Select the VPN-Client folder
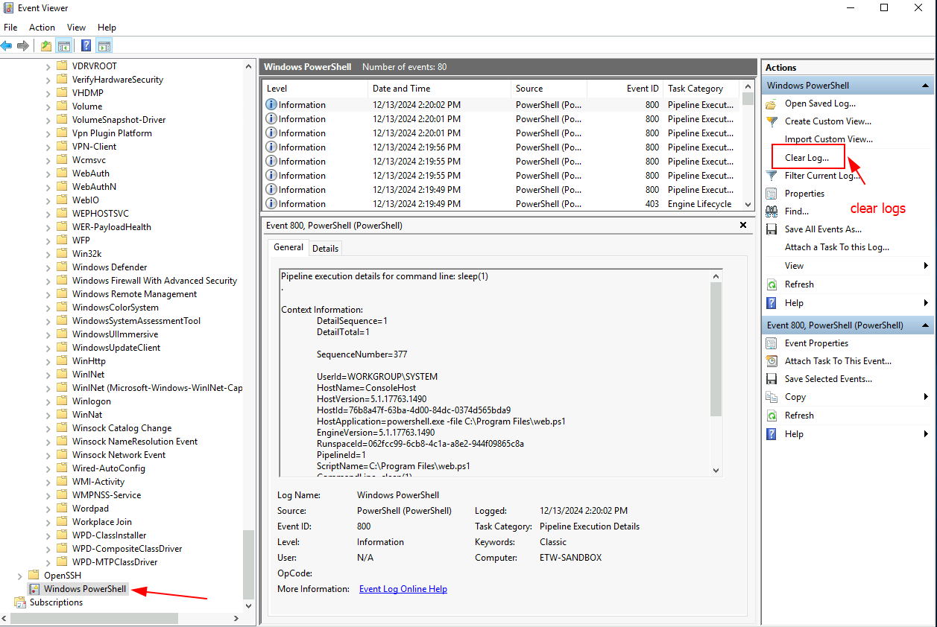The width and height of the screenshot is (937, 627). [x=94, y=147]
